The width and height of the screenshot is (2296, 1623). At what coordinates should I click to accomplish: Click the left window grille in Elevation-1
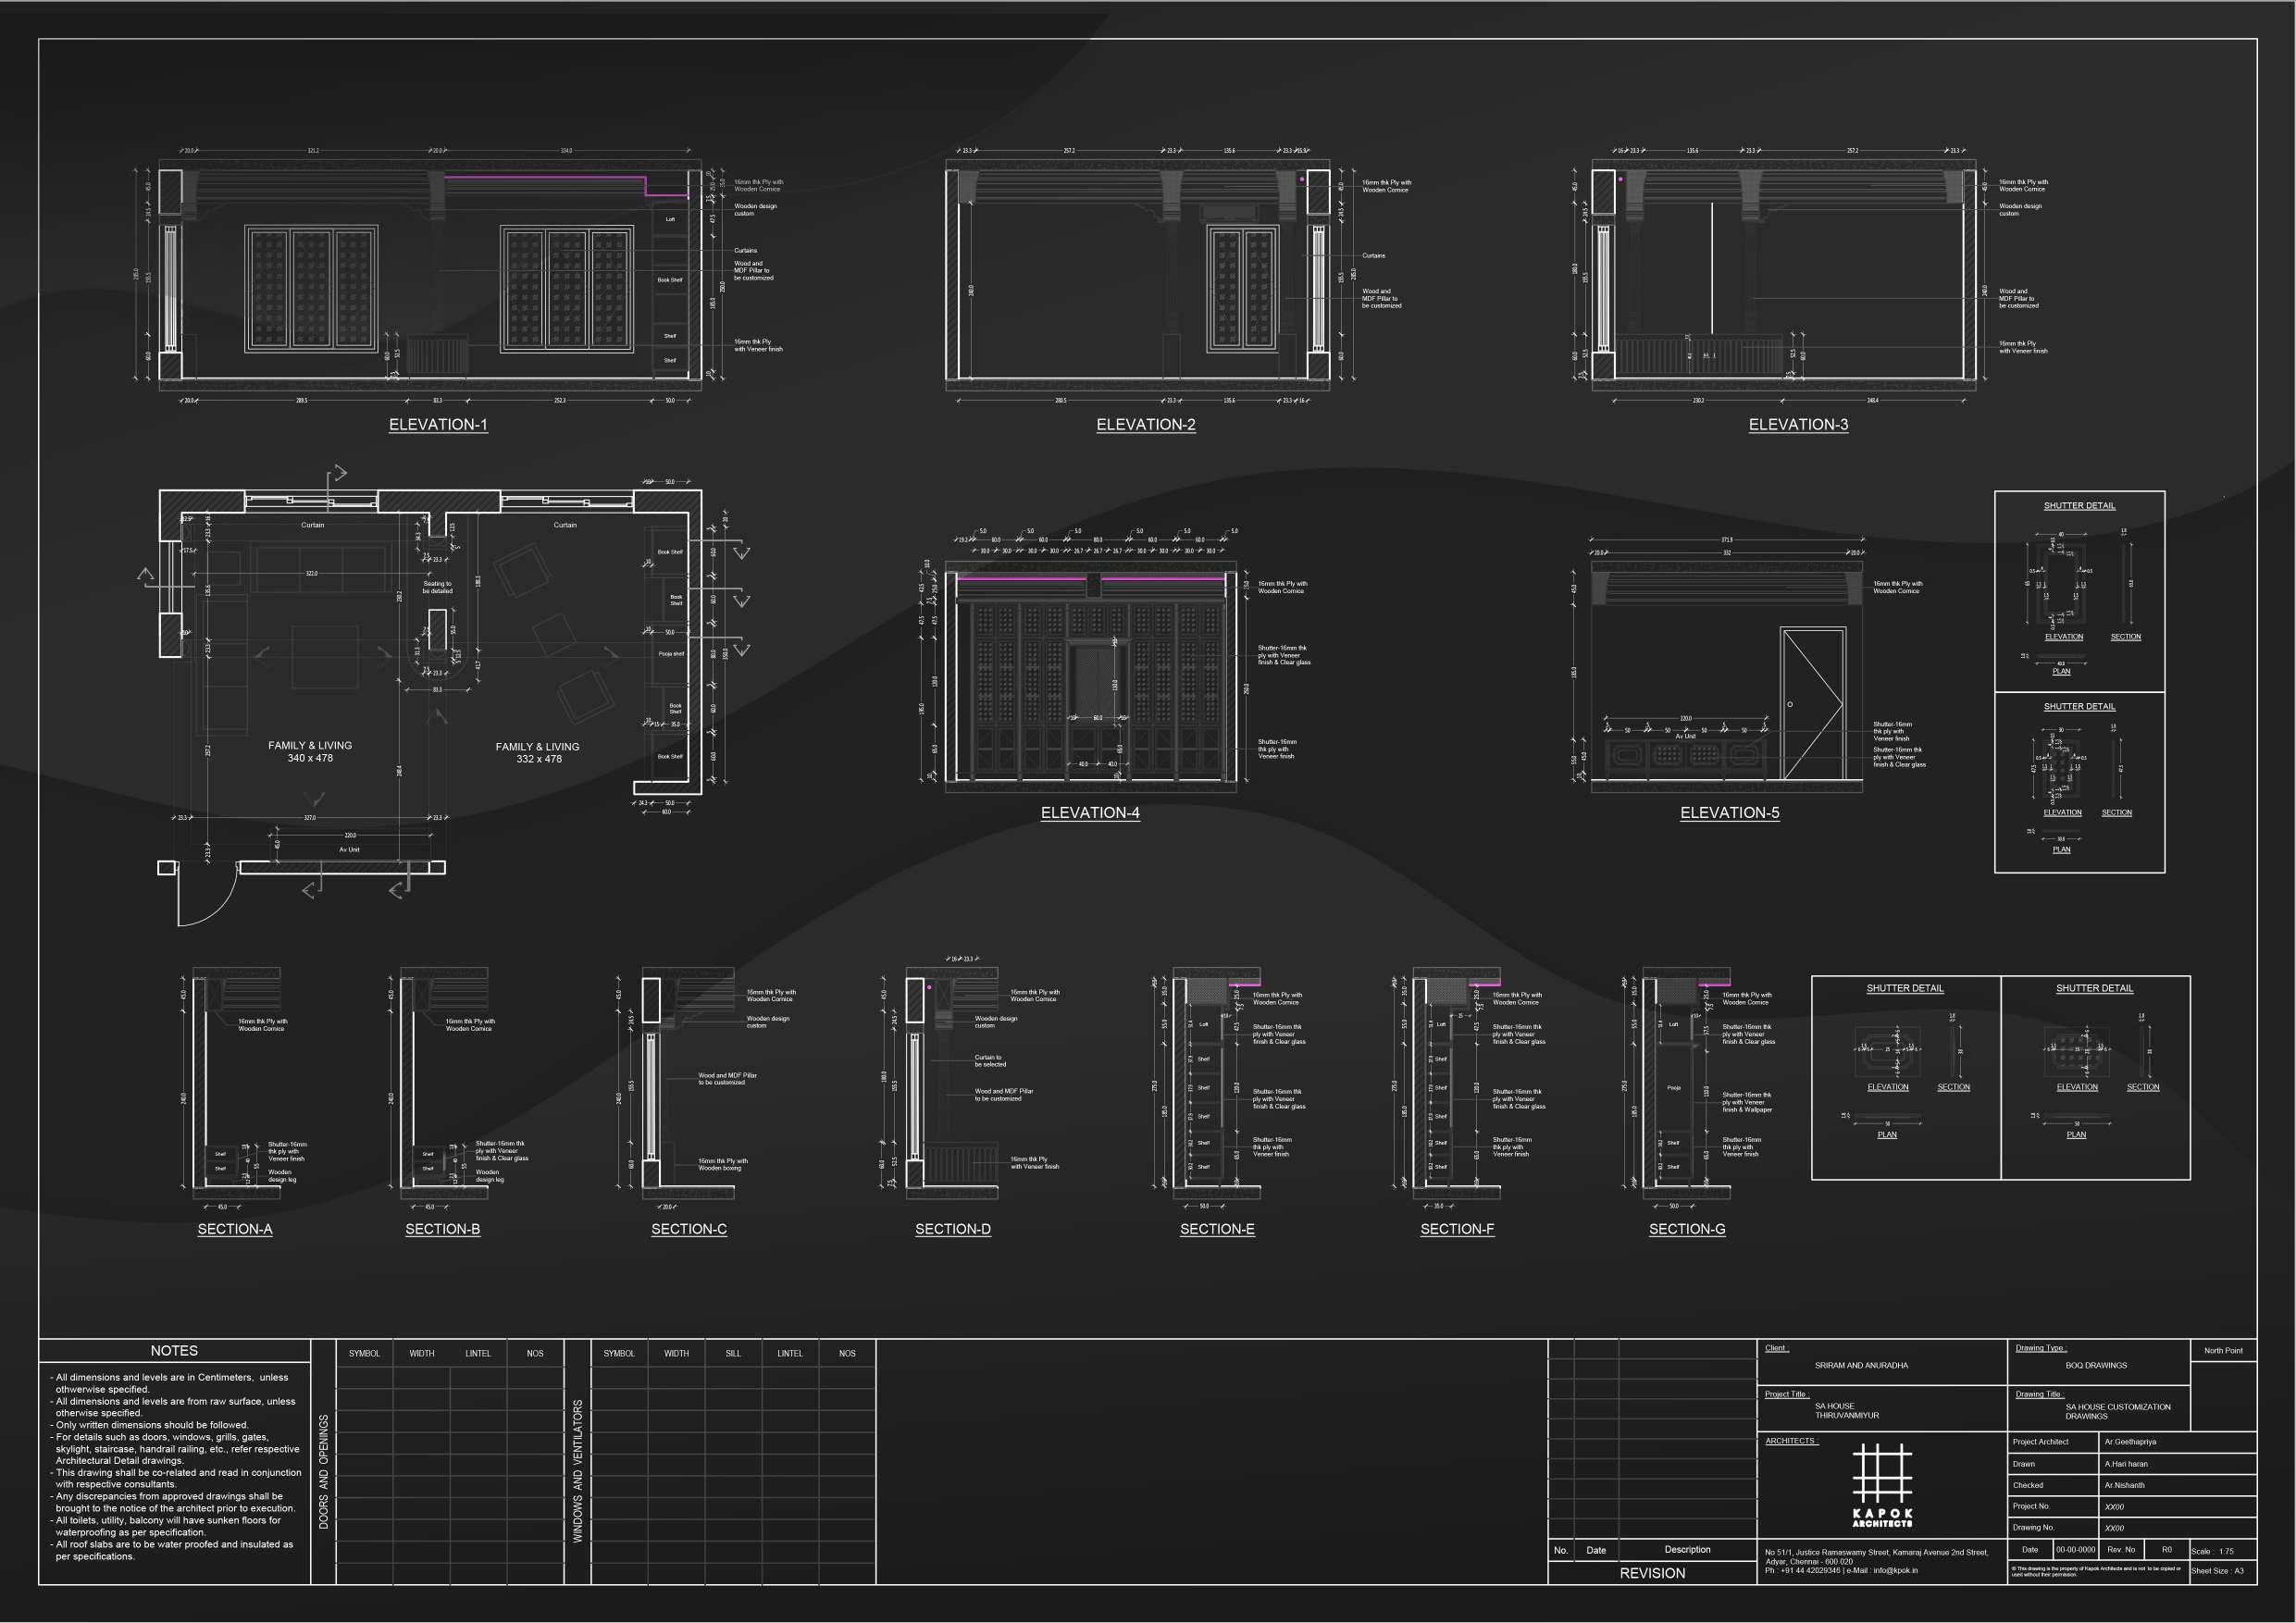click(x=312, y=288)
